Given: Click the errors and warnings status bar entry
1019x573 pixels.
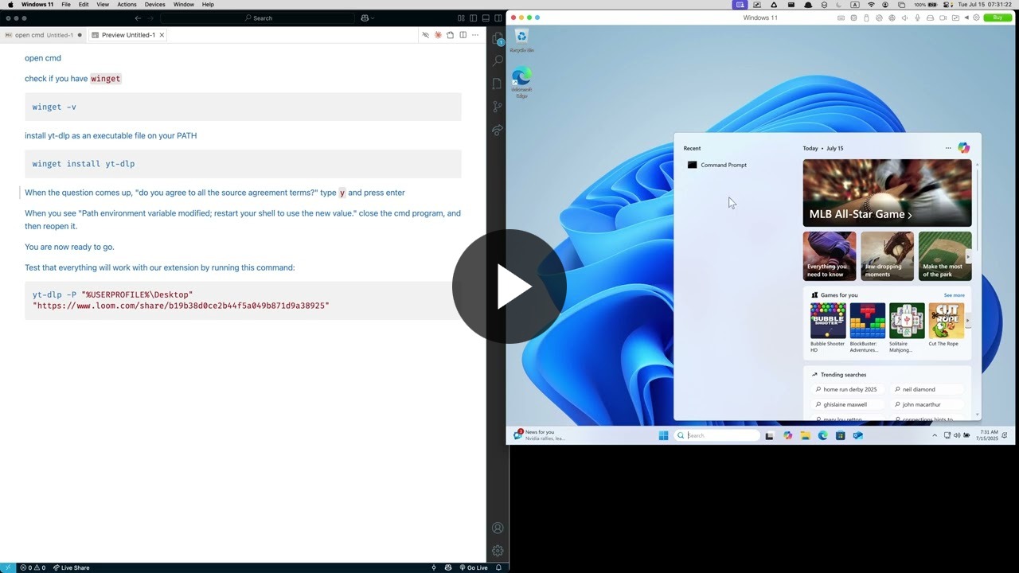Looking at the screenshot, I should click(33, 567).
